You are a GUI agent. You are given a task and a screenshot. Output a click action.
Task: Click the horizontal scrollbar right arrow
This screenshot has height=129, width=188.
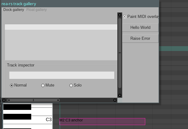(115, 100)
